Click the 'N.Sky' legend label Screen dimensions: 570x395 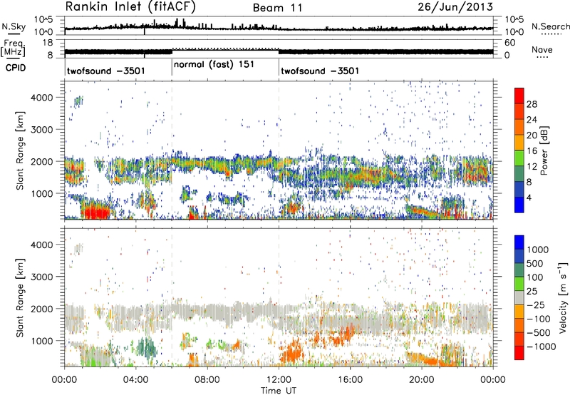pos(14,26)
